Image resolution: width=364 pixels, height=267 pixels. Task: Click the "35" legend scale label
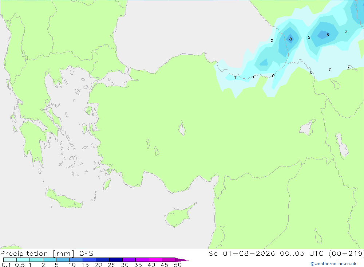coord(138,265)
